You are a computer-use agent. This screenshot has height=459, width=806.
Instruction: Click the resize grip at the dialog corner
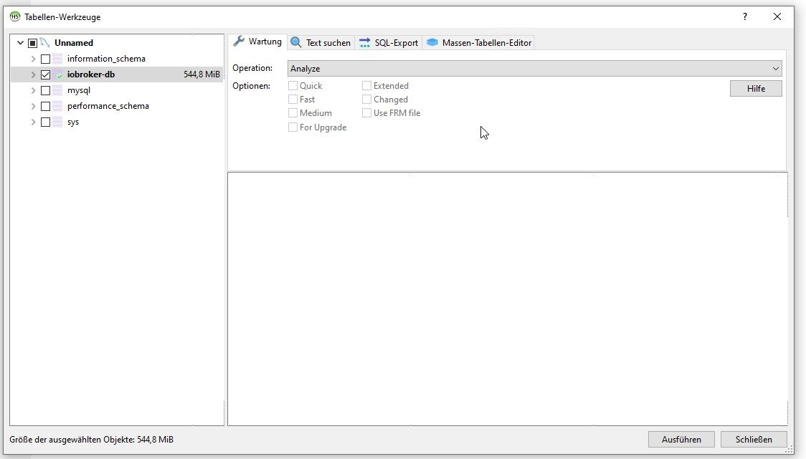[789, 449]
